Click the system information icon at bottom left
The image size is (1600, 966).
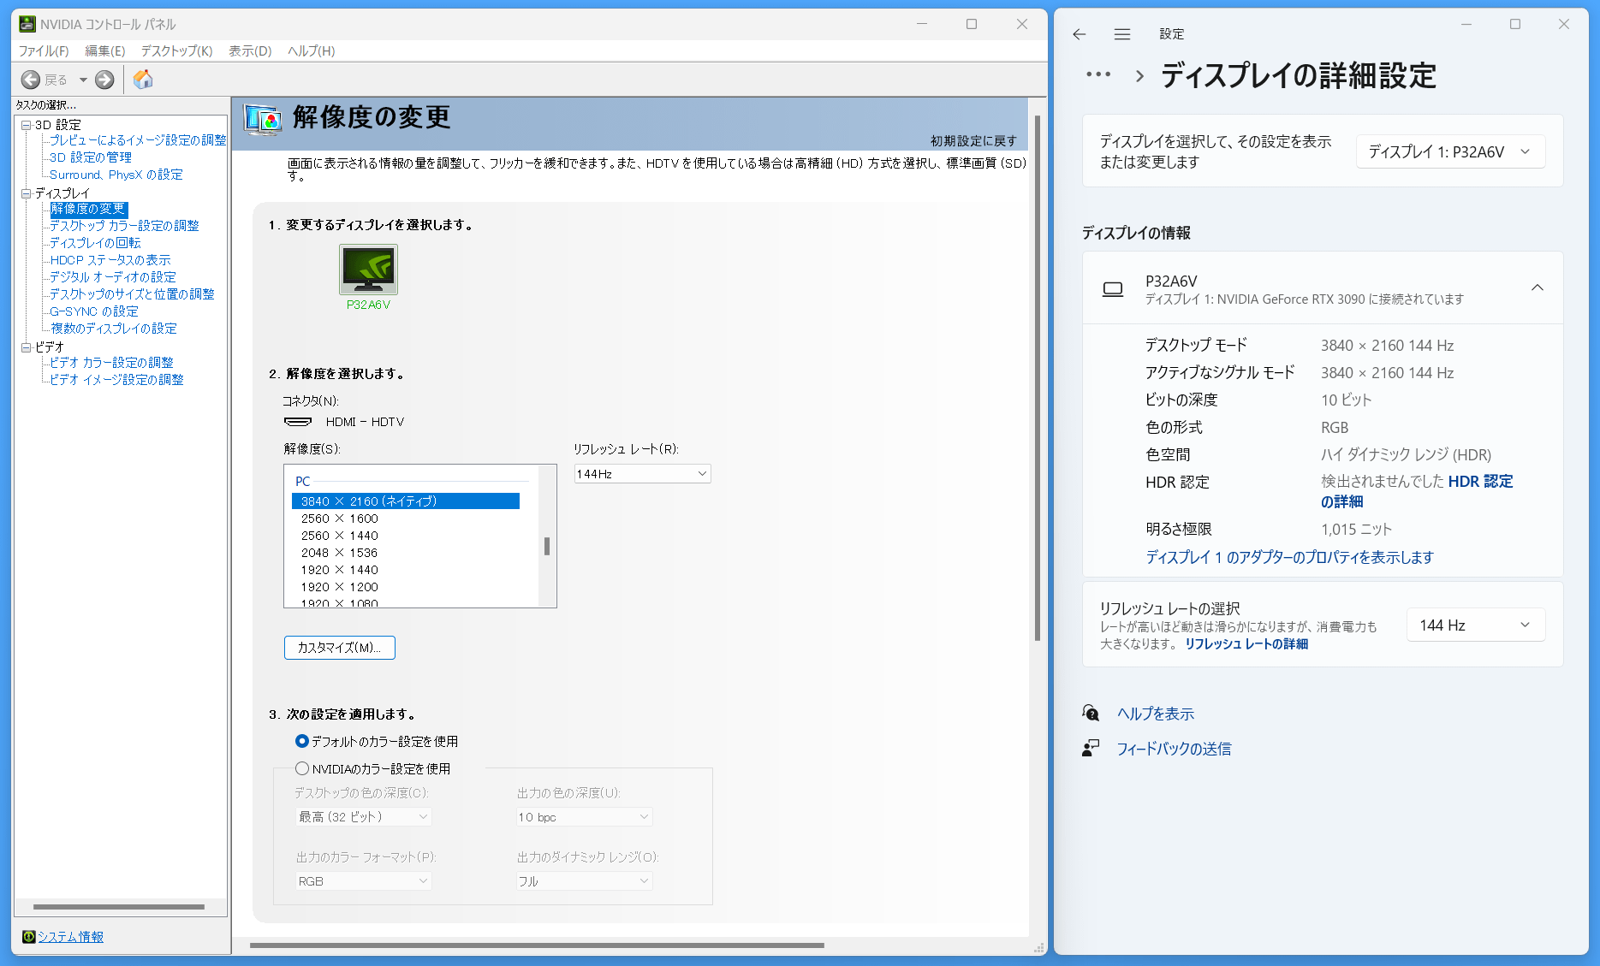click(28, 937)
